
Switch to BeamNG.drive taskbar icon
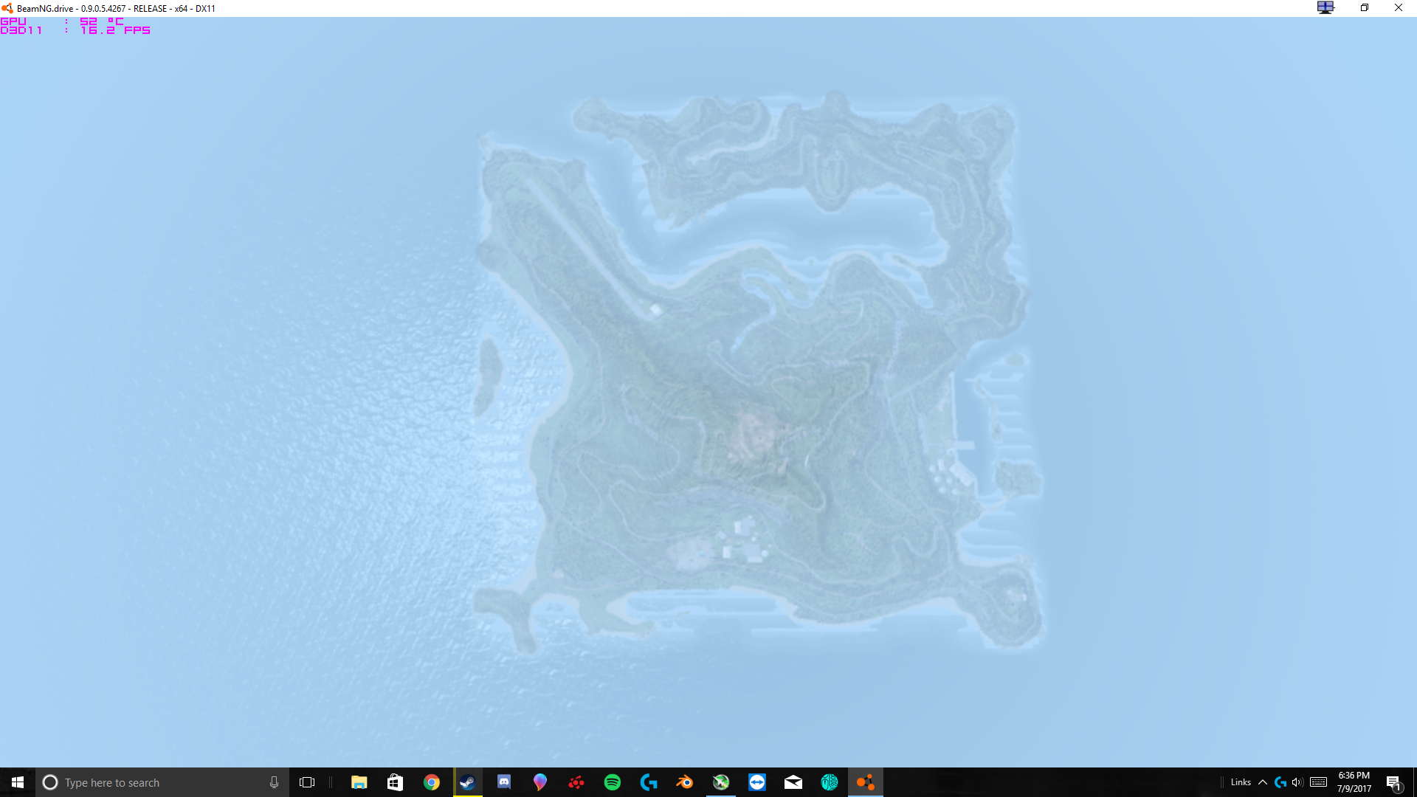tap(866, 782)
